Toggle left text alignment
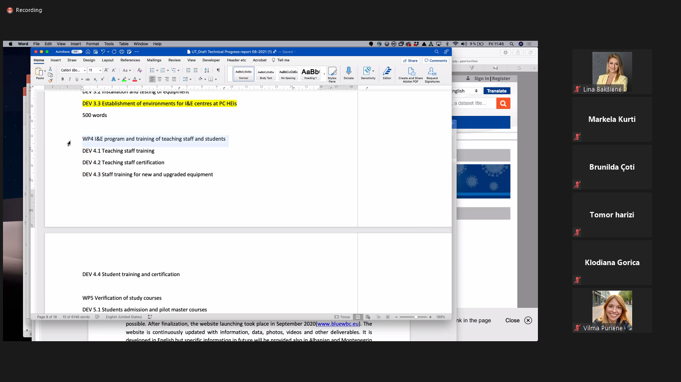The width and height of the screenshot is (681, 382). pyautogui.click(x=152, y=79)
